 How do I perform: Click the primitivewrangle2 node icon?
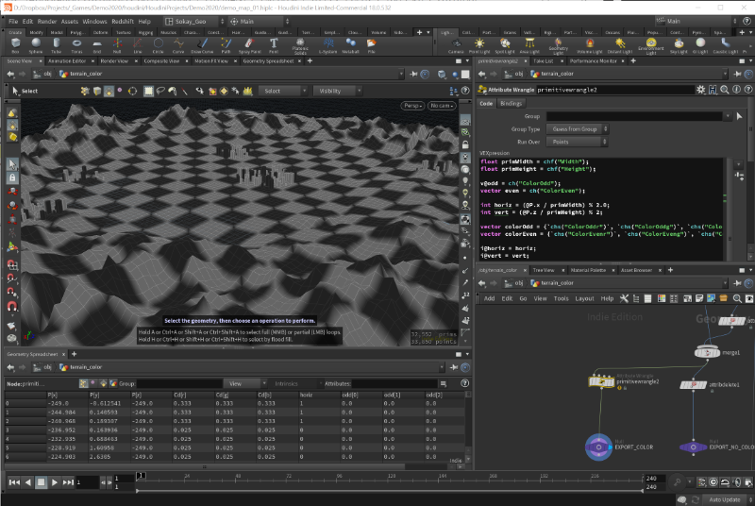coord(599,381)
